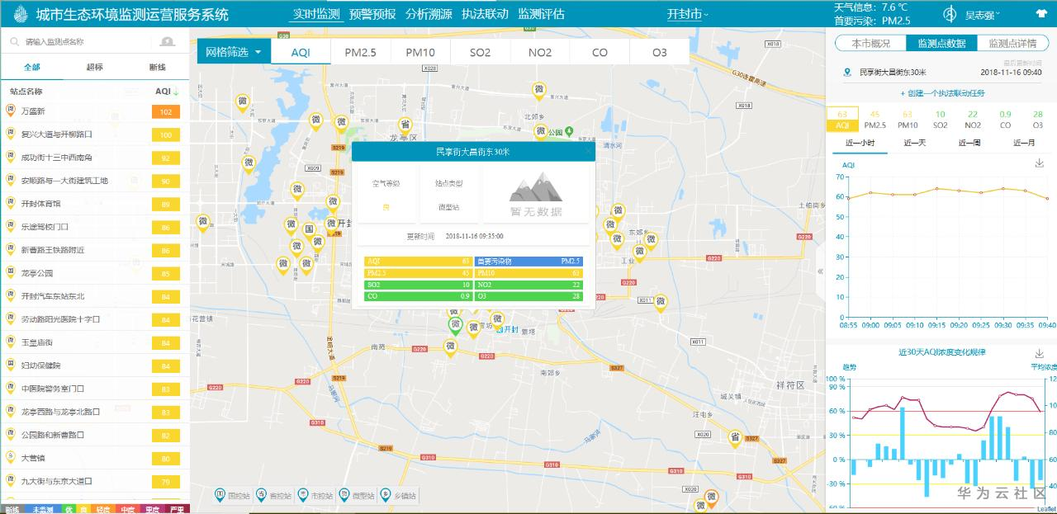Toggle 省控站 station type filter
Viewport: 1057px width, 514px height.
tap(273, 495)
